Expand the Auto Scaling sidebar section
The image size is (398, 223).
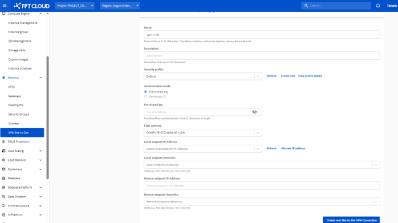[40, 151]
